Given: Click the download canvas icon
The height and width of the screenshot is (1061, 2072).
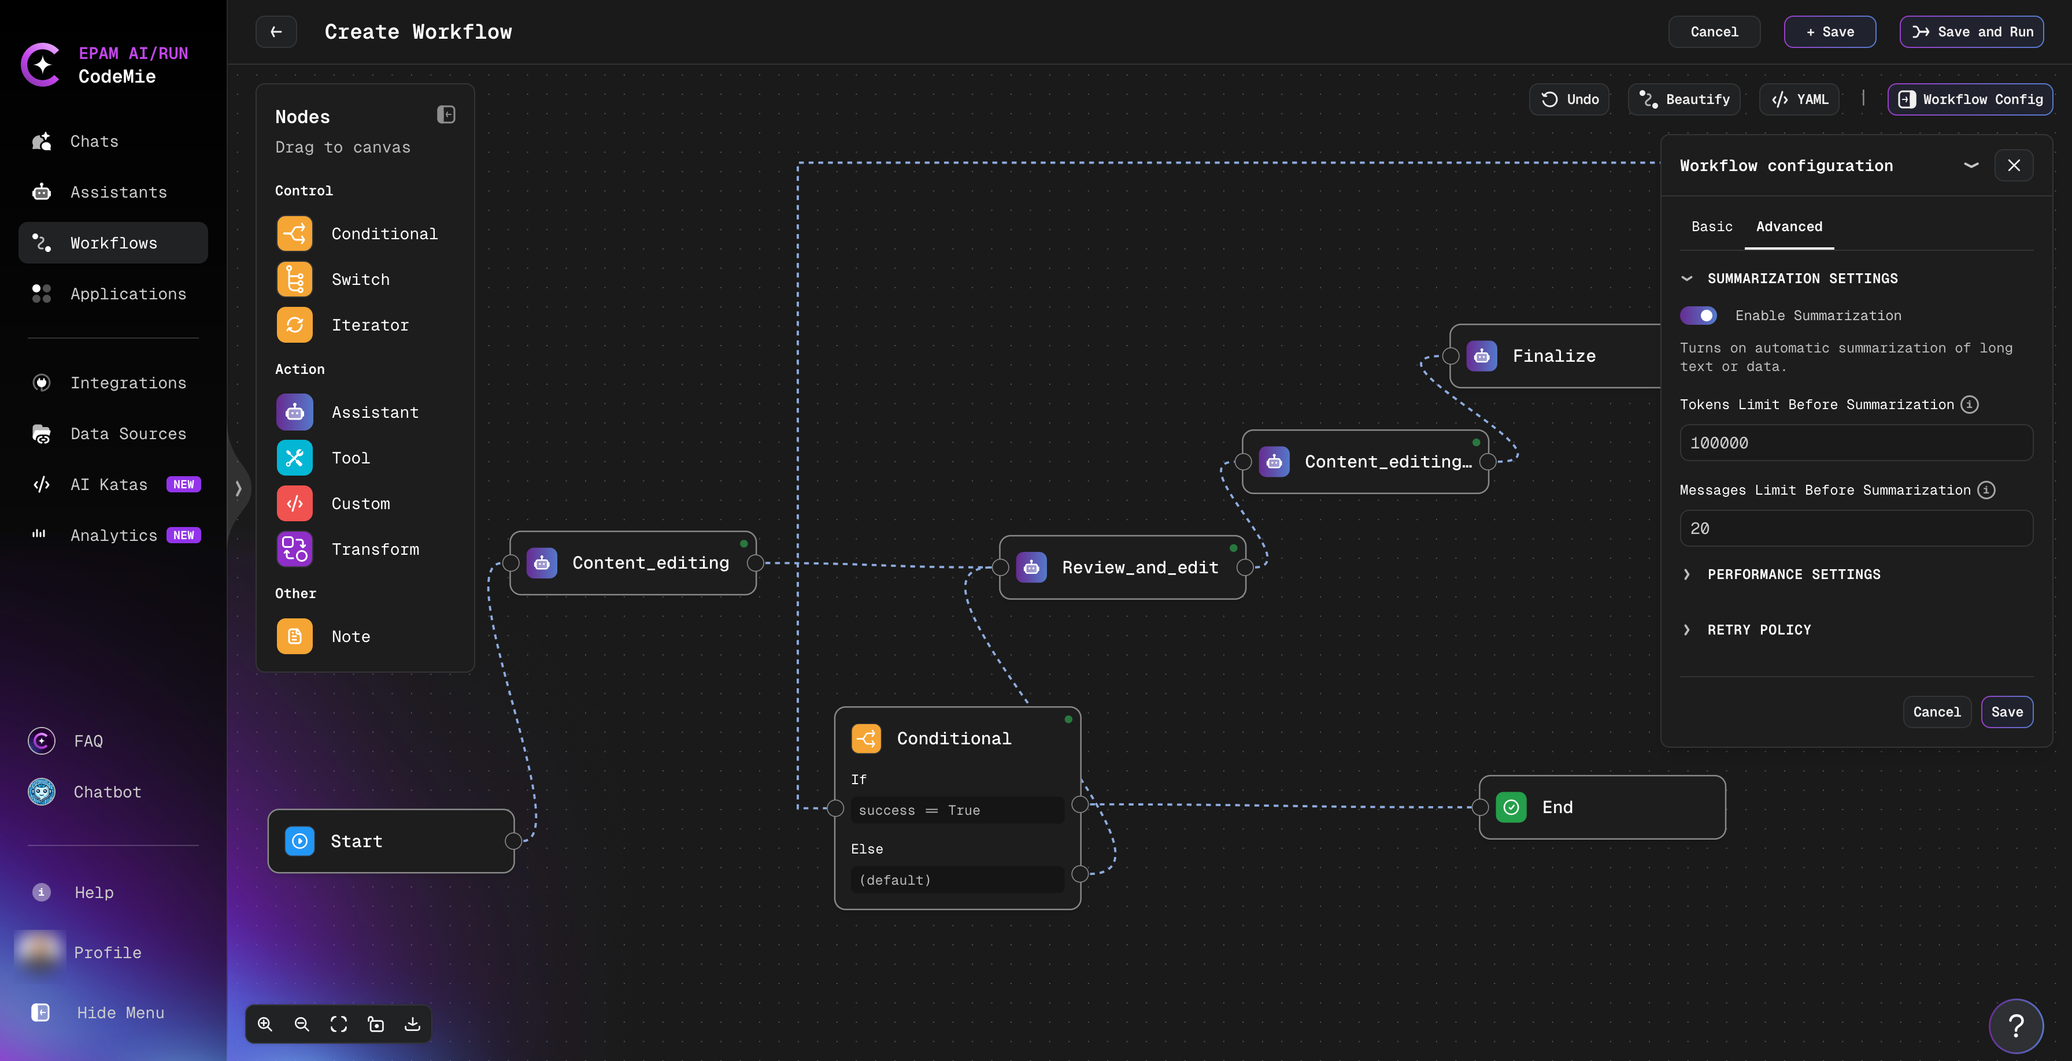Looking at the screenshot, I should [413, 1024].
